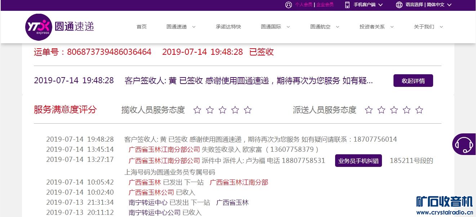Screen dimensions: 476x217
Task: Open 南宁转运中心公司 link in 20:11:12 row
Action: [x=155, y=213]
